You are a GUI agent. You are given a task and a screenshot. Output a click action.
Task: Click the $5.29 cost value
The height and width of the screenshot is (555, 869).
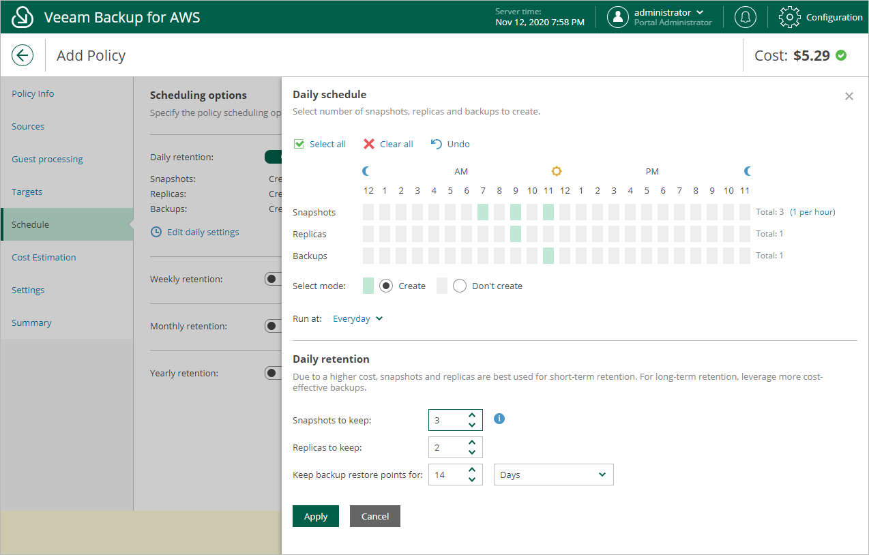point(812,55)
